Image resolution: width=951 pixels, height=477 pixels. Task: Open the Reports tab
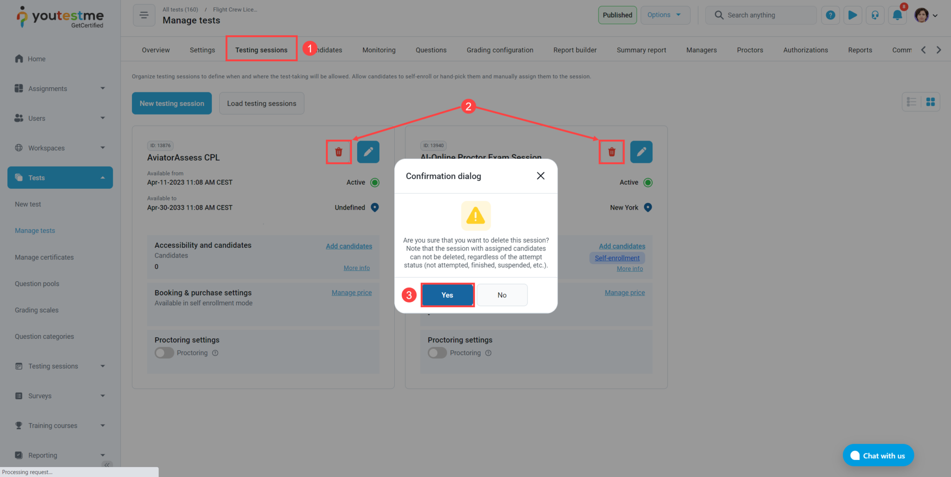click(x=860, y=50)
